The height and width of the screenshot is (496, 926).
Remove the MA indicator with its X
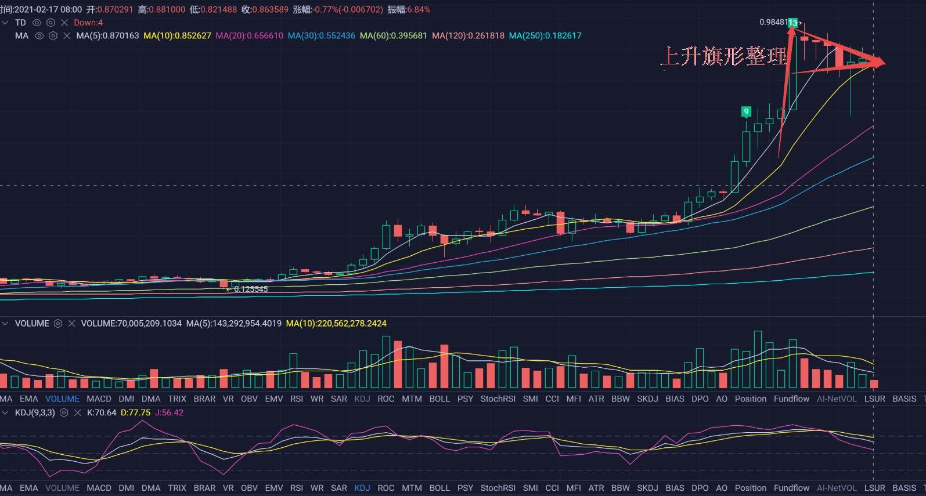click(67, 35)
